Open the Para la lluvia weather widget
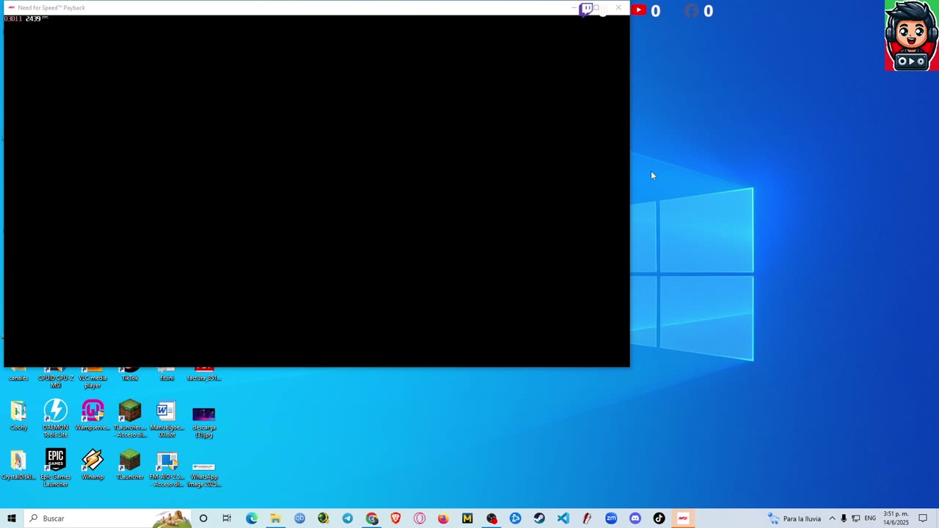This screenshot has height=528, width=939. pos(794,518)
